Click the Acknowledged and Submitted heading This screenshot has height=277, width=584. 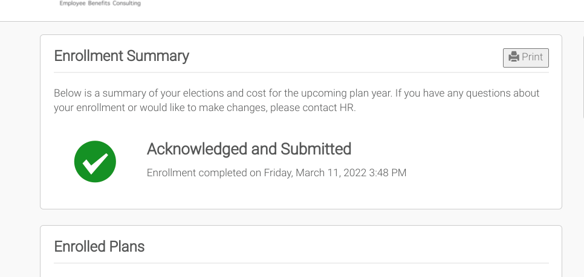tap(249, 149)
